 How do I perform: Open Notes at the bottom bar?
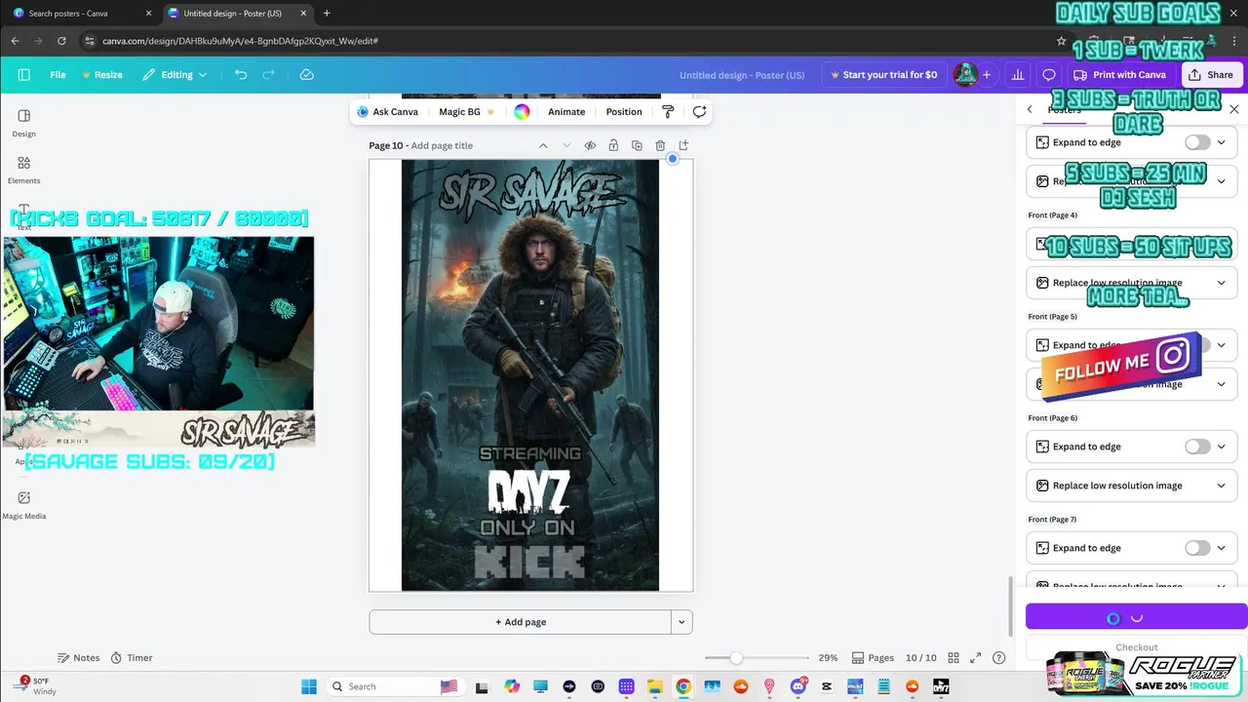pyautogui.click(x=79, y=658)
